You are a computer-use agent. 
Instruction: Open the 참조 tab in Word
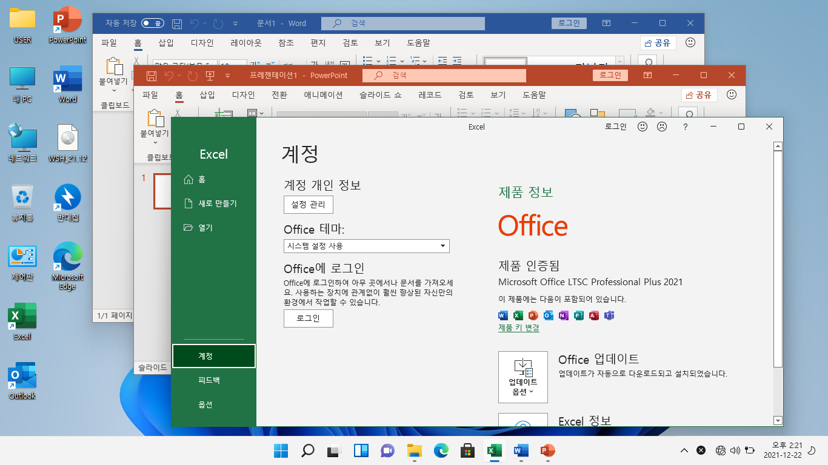click(286, 43)
